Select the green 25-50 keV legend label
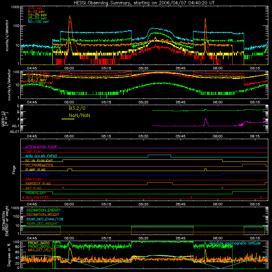 37,18
